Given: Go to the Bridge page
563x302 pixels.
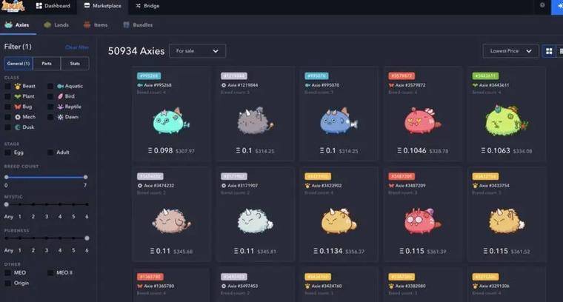Looking at the screenshot, I should click(x=147, y=6).
